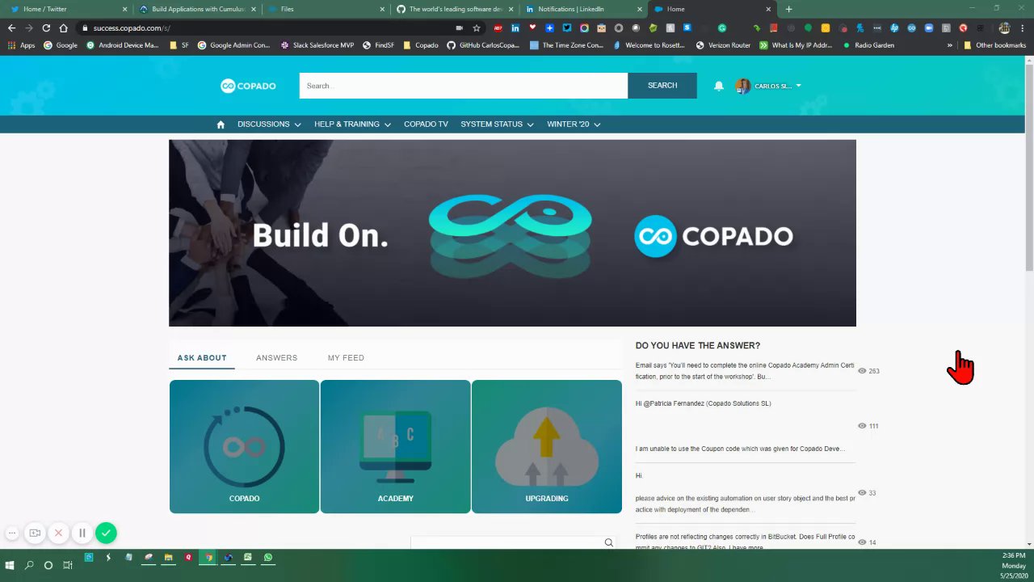Go back to the previous page

(x=11, y=28)
